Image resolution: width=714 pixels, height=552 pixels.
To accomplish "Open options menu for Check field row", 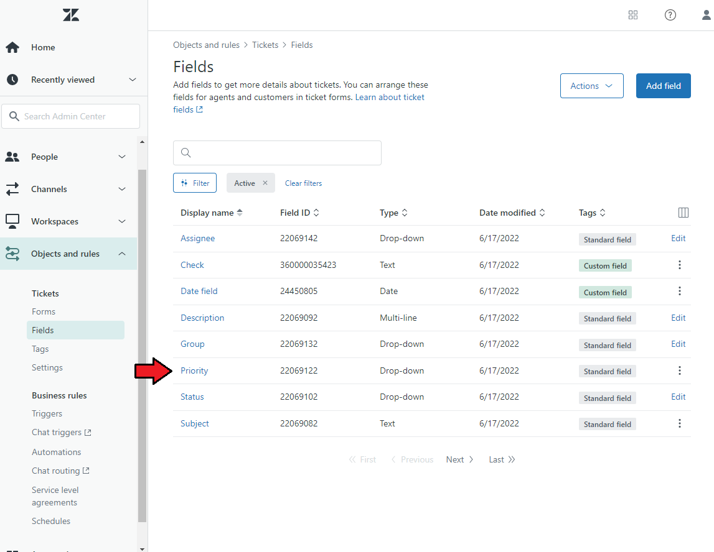I will [680, 265].
